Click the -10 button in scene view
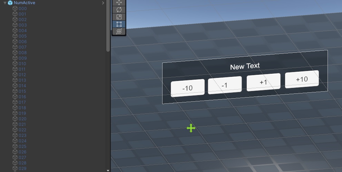342x172 pixels. click(188, 88)
